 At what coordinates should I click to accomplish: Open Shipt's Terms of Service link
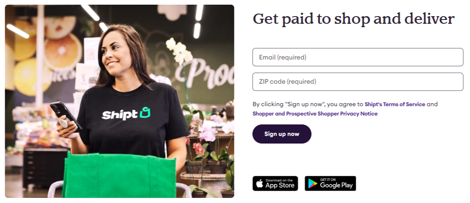click(x=395, y=104)
